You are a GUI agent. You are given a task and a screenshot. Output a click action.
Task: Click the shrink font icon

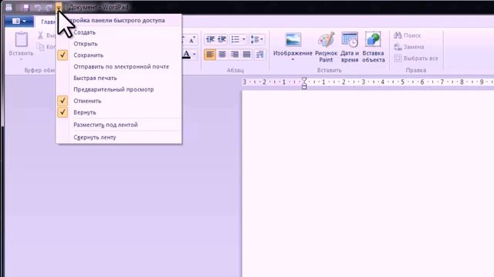[192, 39]
